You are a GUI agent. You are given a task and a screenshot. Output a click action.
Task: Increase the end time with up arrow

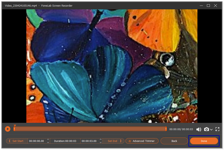[101, 139]
